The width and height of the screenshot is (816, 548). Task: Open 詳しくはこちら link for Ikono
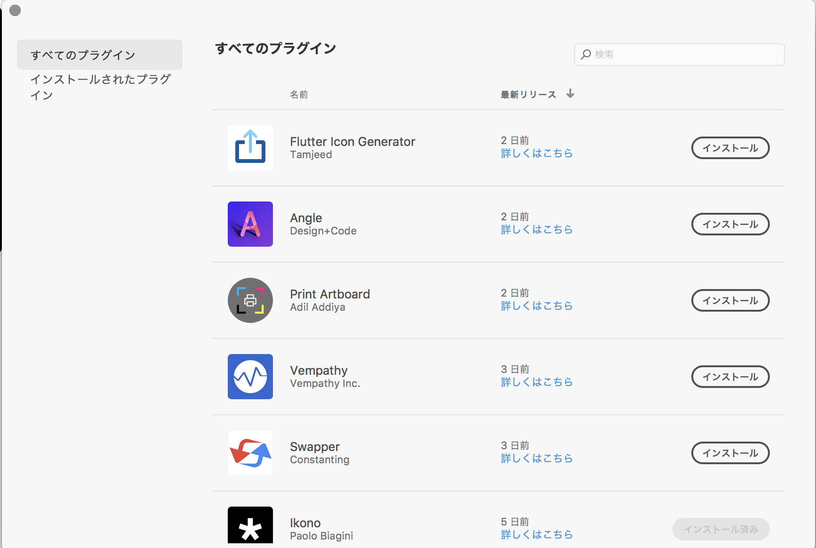[536, 535]
